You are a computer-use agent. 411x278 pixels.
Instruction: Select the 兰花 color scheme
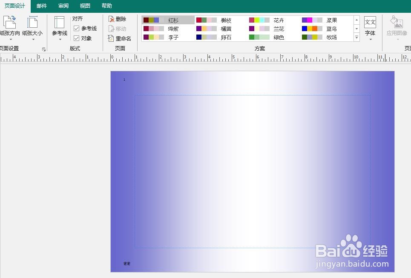click(274, 29)
